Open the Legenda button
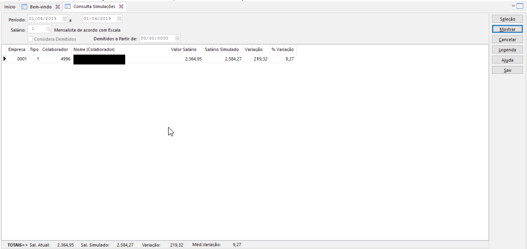Viewport: 527px width, 249px height. [x=507, y=50]
